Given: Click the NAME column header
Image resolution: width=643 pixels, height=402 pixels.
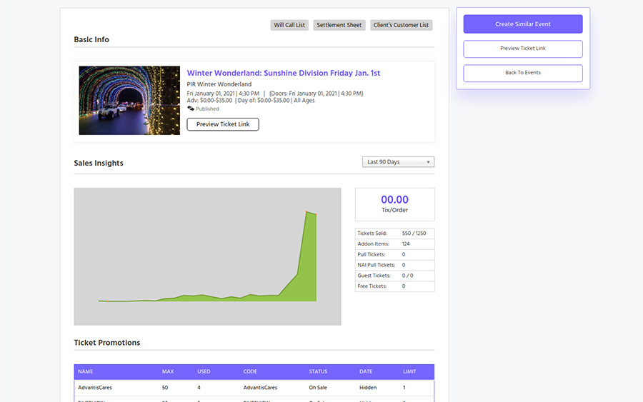Looking at the screenshot, I should pos(85,372).
